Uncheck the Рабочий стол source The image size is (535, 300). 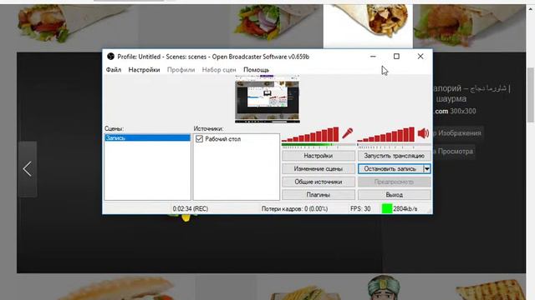(199, 139)
